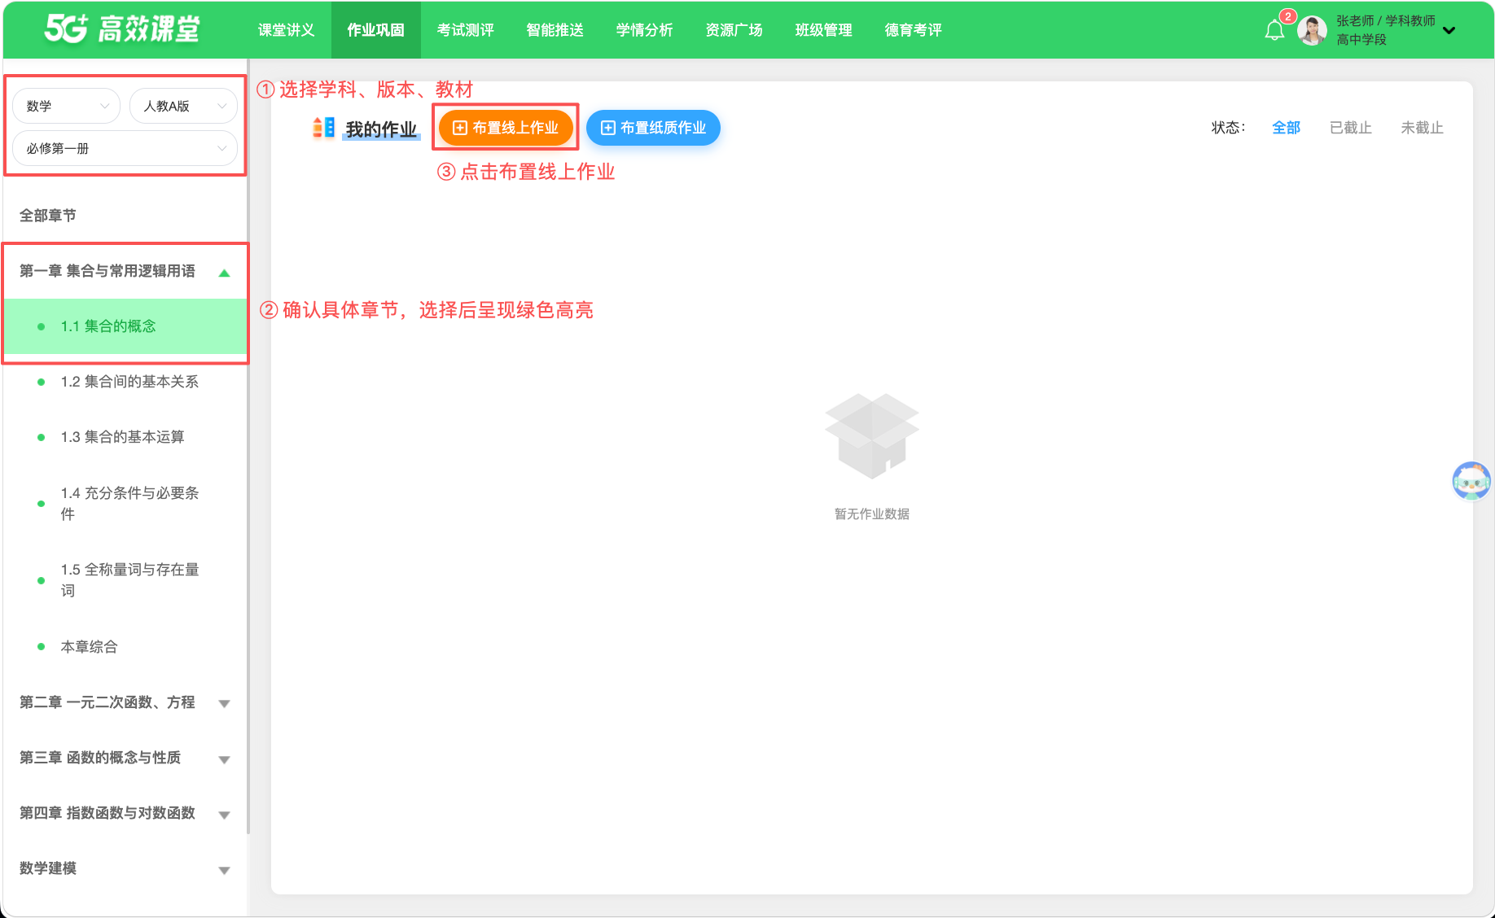Open 学情分析 tab
The image size is (1495, 918).
point(644,30)
